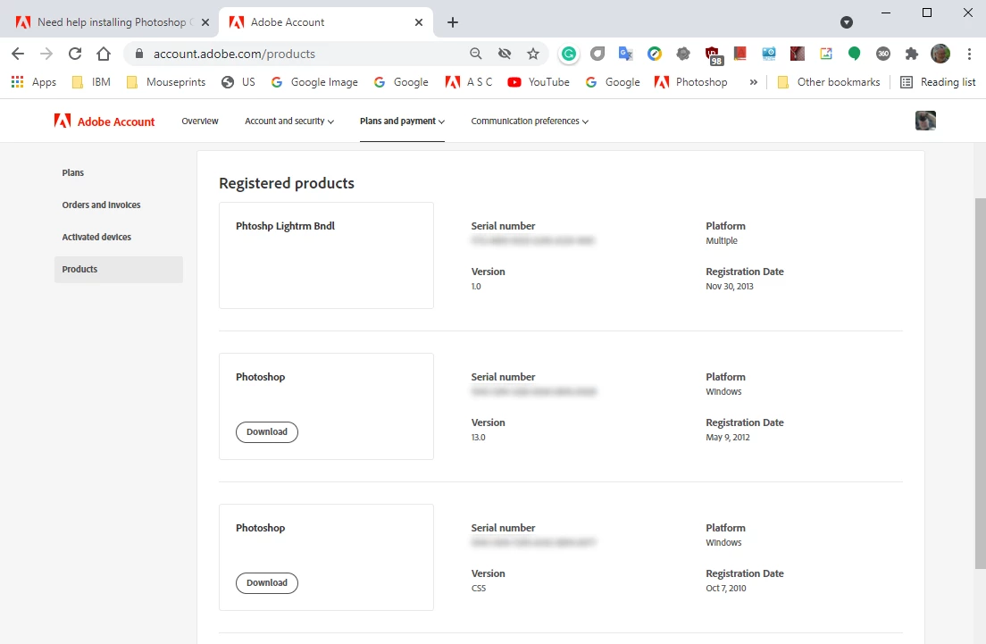This screenshot has width=986, height=644.
Task: Open the IBM bookmarks folder
Action: pyautogui.click(x=92, y=82)
